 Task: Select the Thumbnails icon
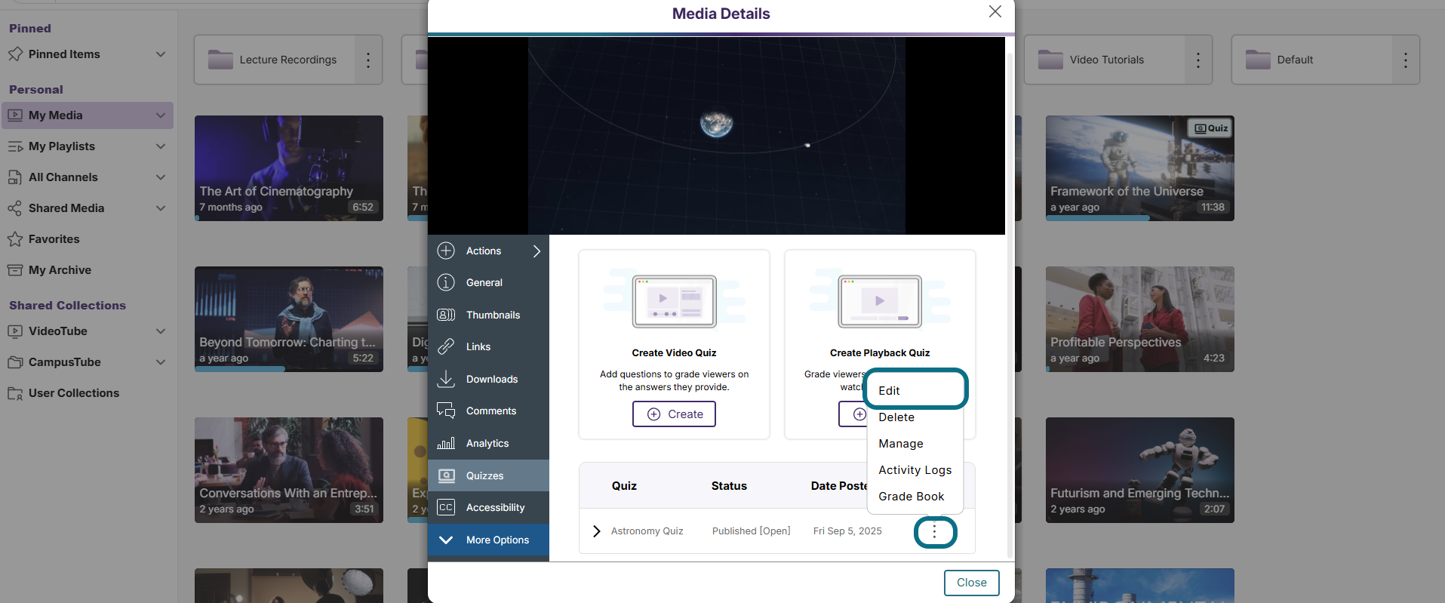coord(446,315)
